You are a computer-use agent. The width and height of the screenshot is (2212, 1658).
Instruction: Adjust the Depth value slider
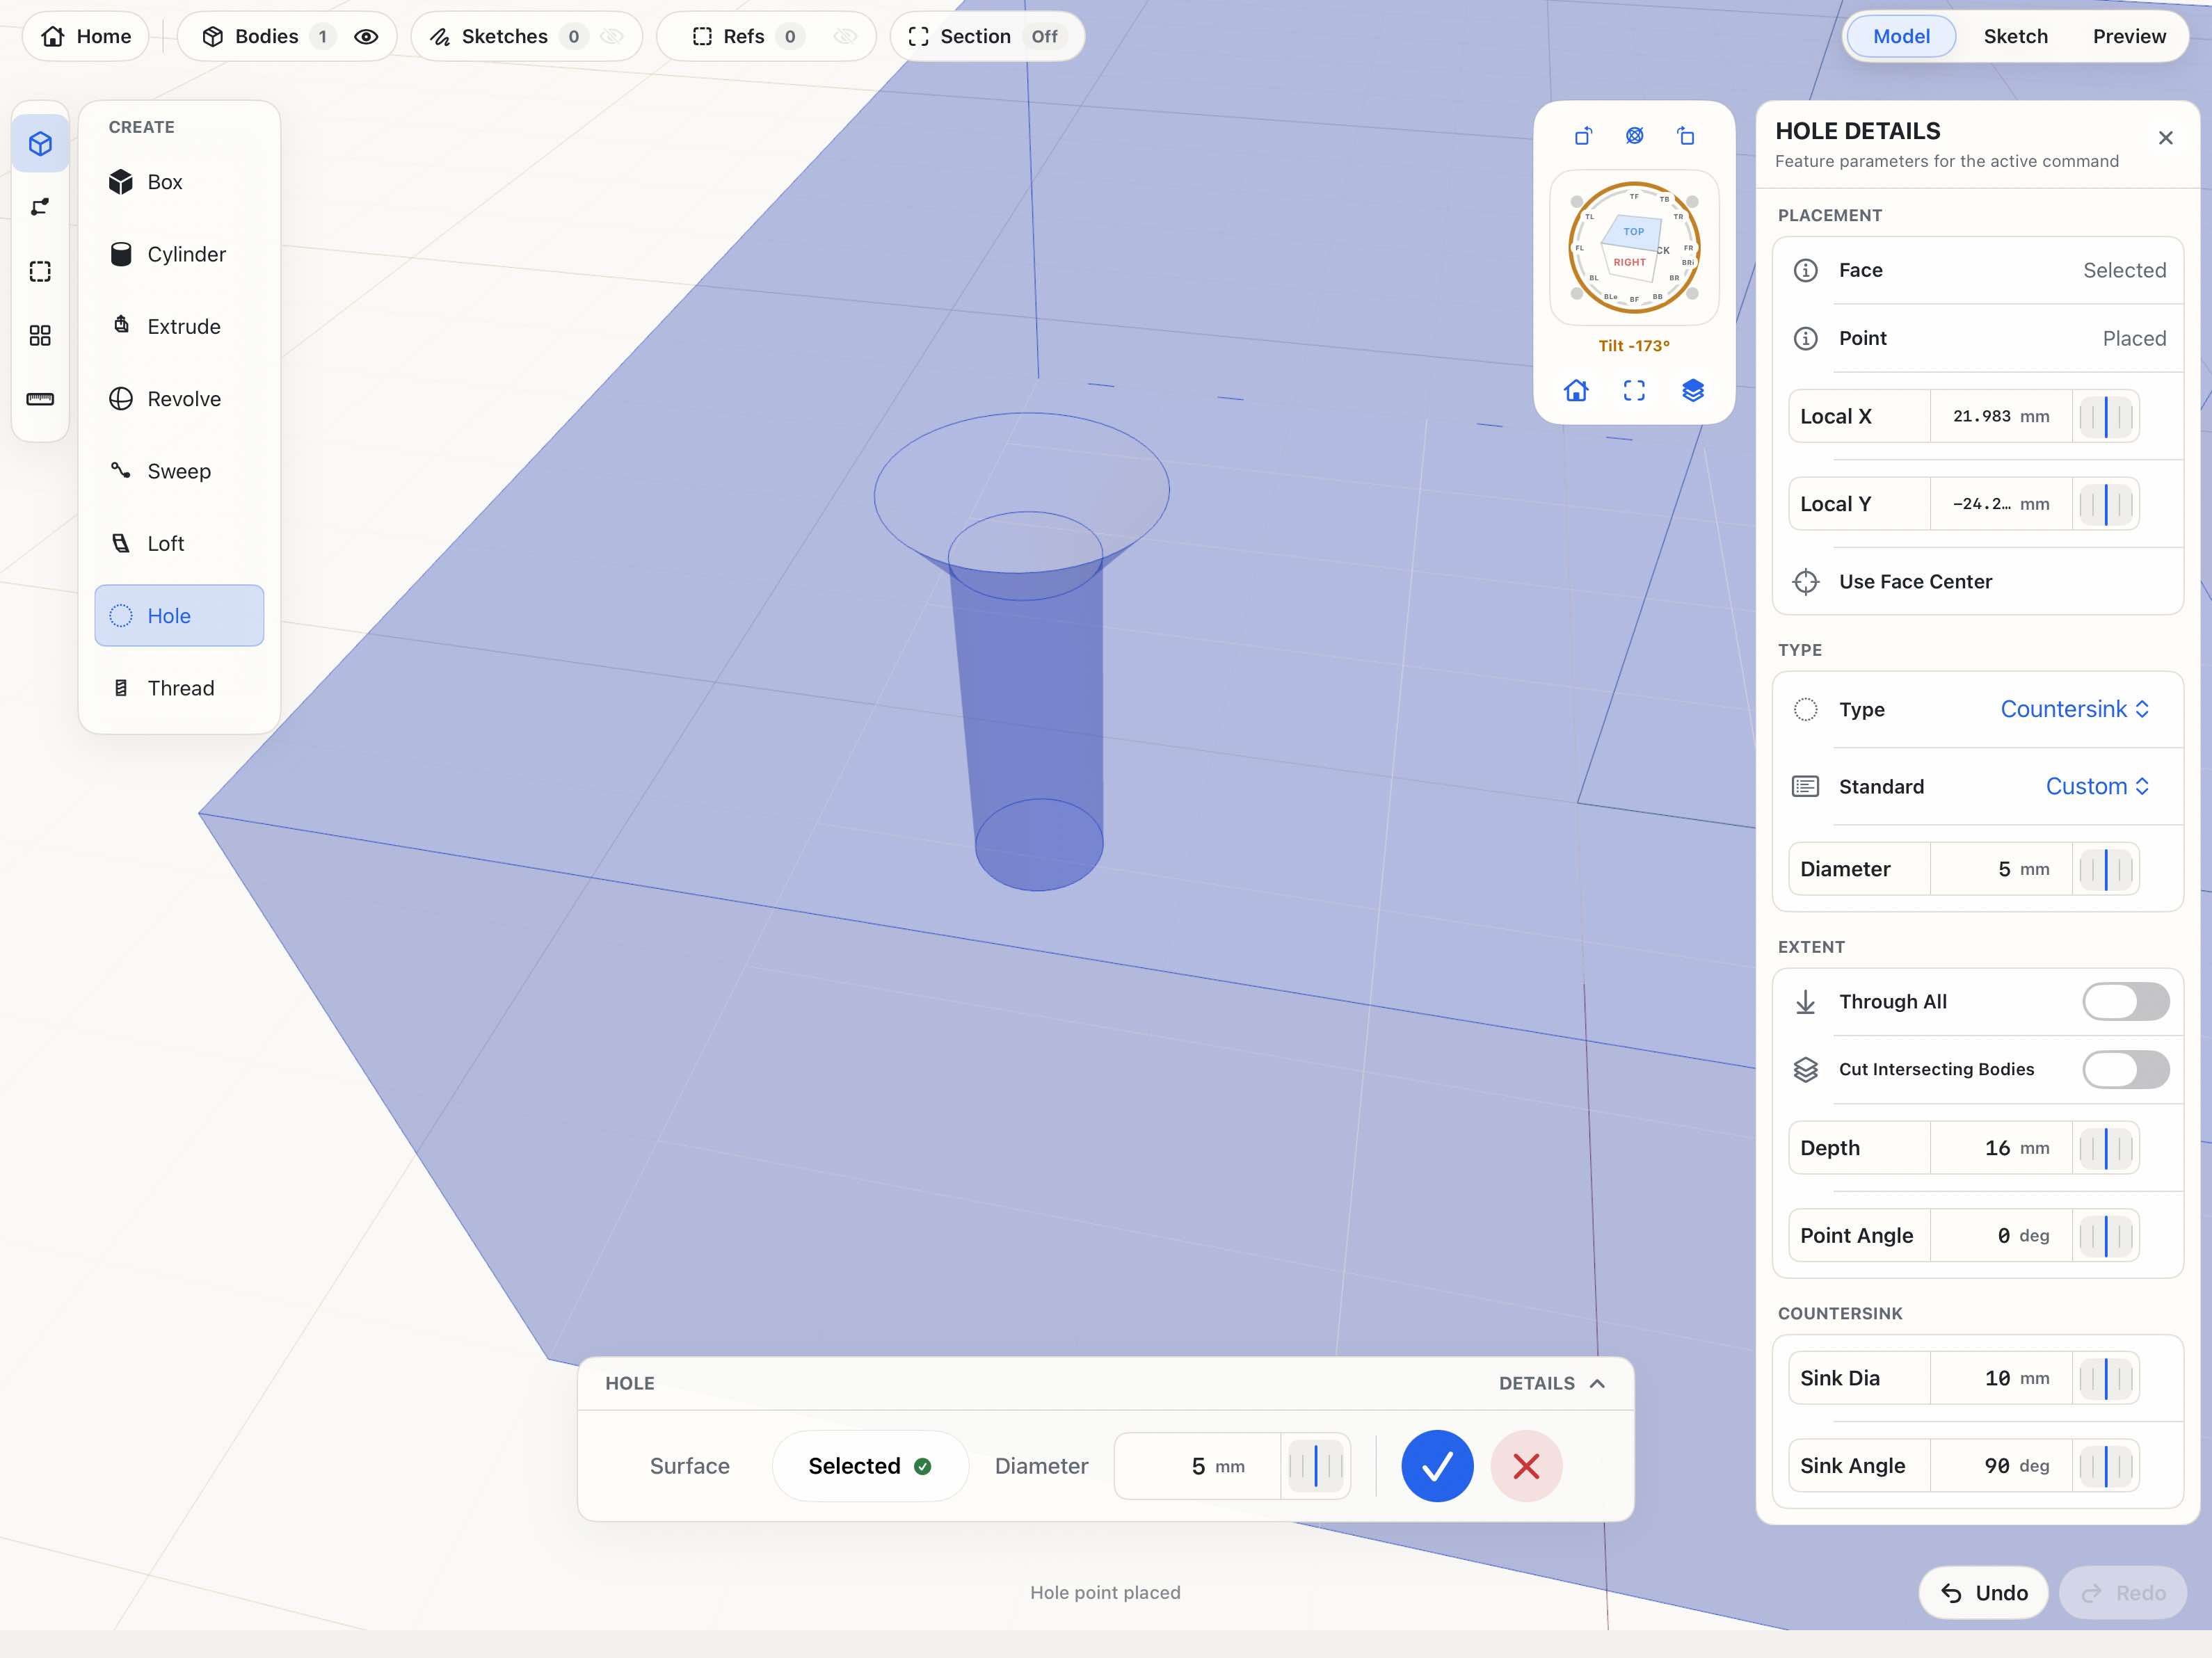2106,1148
